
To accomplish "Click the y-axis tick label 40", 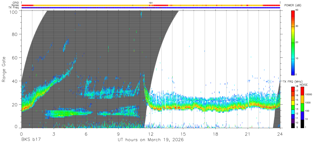I will pyautogui.click(x=15, y=81).
